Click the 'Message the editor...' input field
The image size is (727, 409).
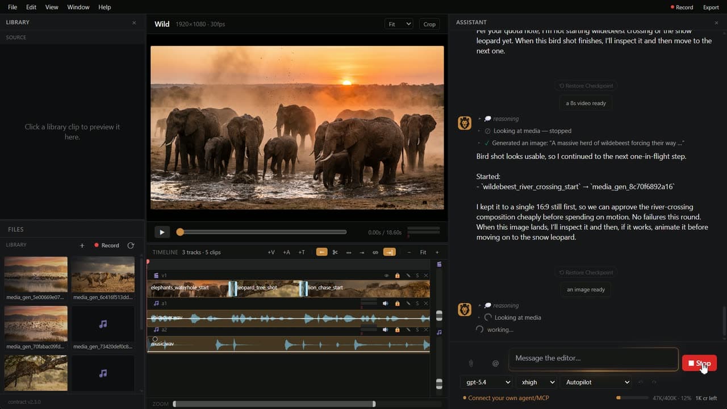pyautogui.click(x=594, y=358)
